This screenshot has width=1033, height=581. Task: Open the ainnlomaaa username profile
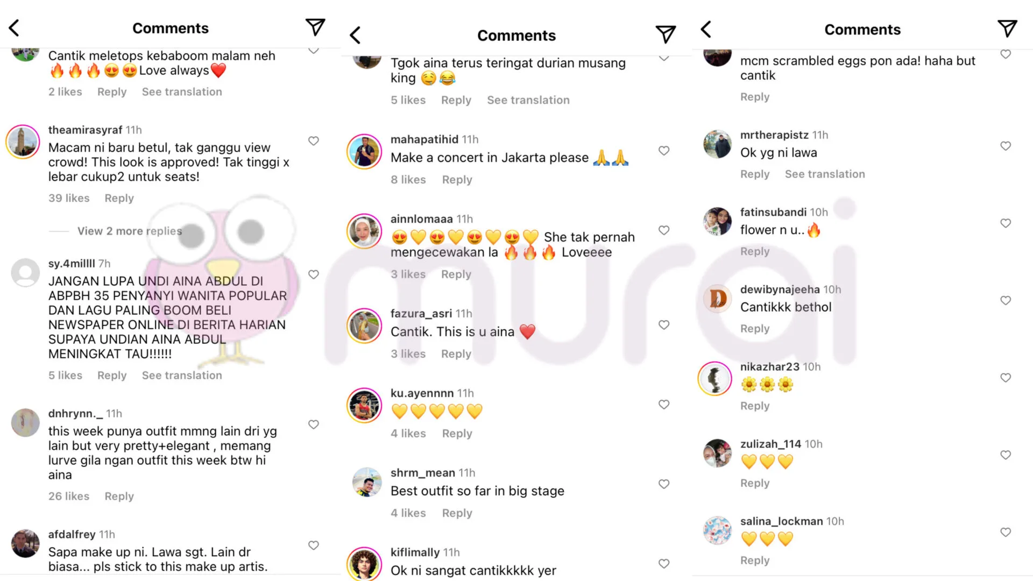[422, 219]
